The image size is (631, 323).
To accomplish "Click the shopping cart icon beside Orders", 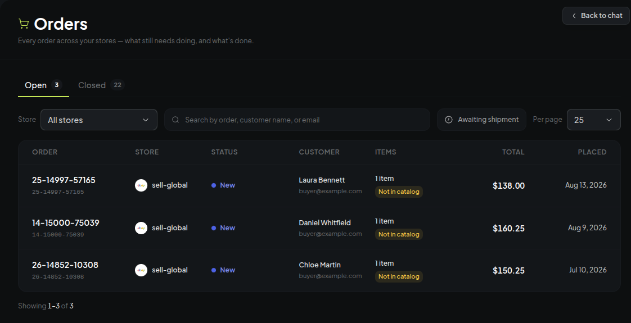I will (24, 24).
